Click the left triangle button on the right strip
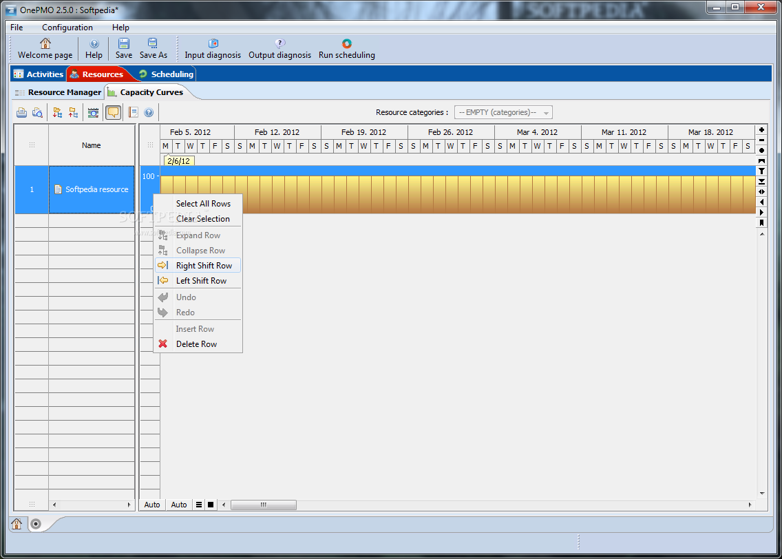Screen dimensions: 782x559 [761, 202]
